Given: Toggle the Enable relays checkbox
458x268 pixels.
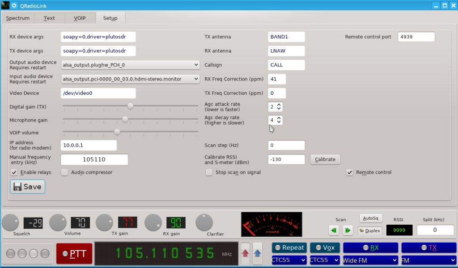Looking at the screenshot, I should (14, 172).
